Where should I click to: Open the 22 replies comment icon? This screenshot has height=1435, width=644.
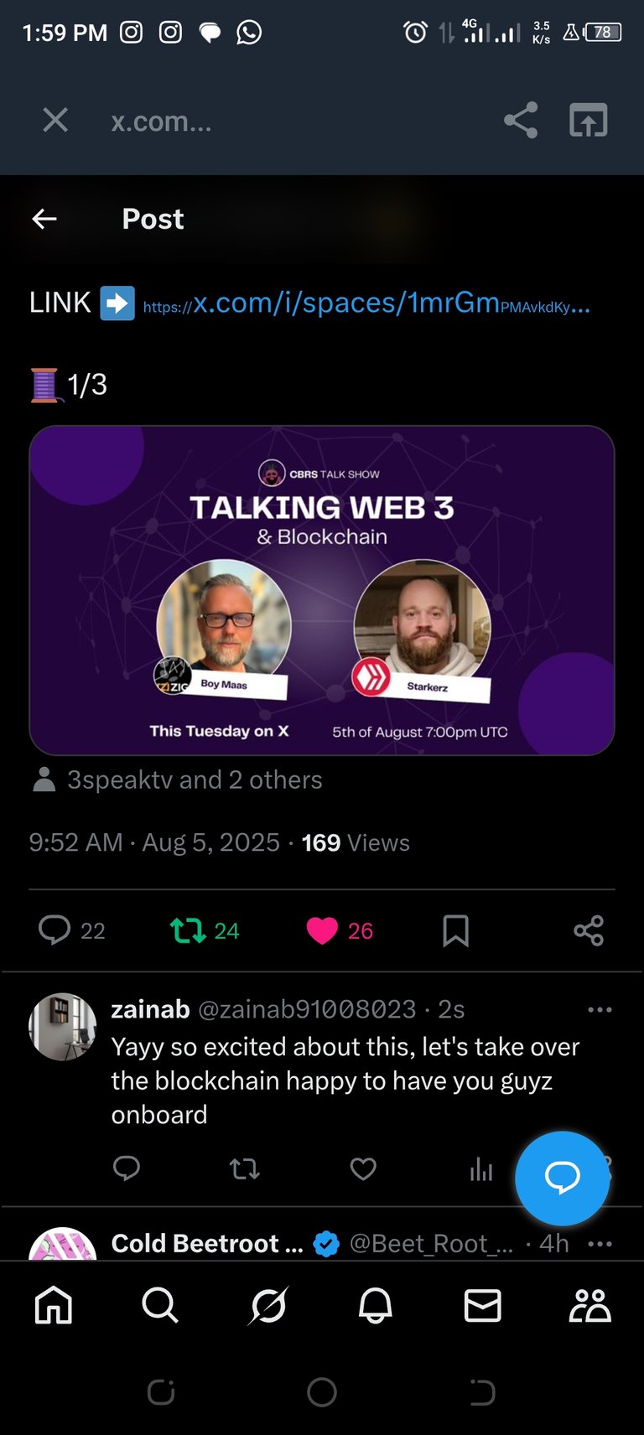(55, 930)
